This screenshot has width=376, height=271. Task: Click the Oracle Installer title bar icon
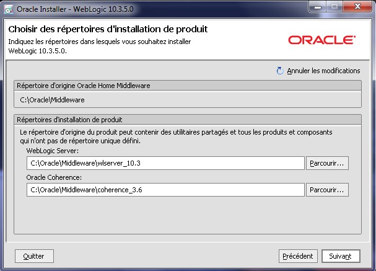point(9,9)
